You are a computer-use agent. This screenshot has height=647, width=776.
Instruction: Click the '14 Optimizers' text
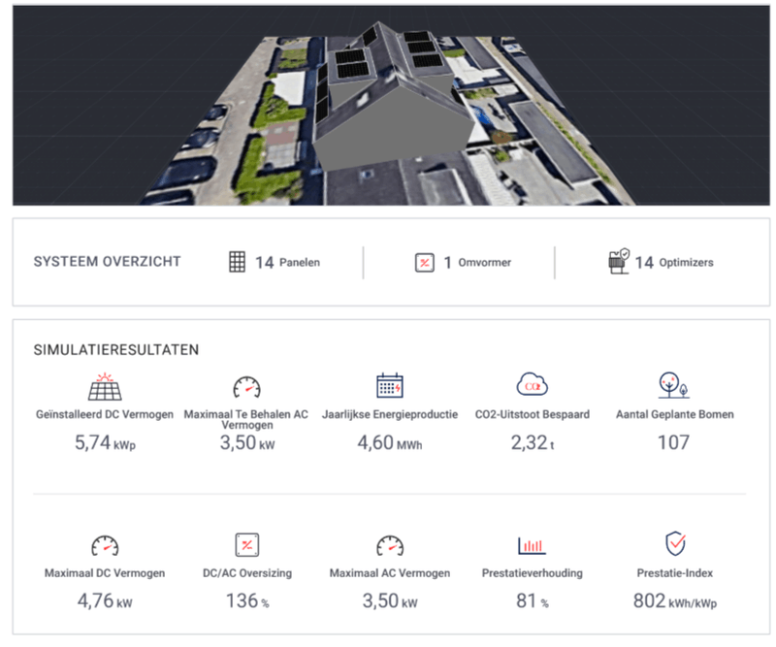pos(674,262)
